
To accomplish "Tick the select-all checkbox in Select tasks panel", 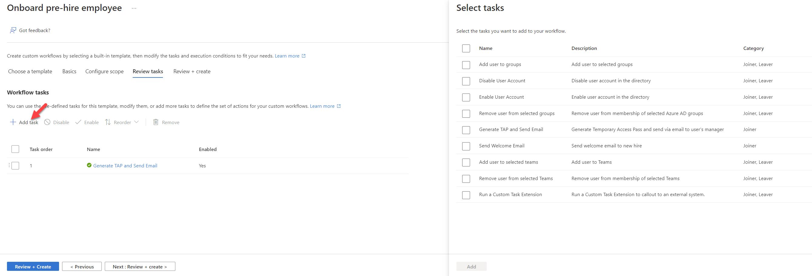I will [466, 48].
